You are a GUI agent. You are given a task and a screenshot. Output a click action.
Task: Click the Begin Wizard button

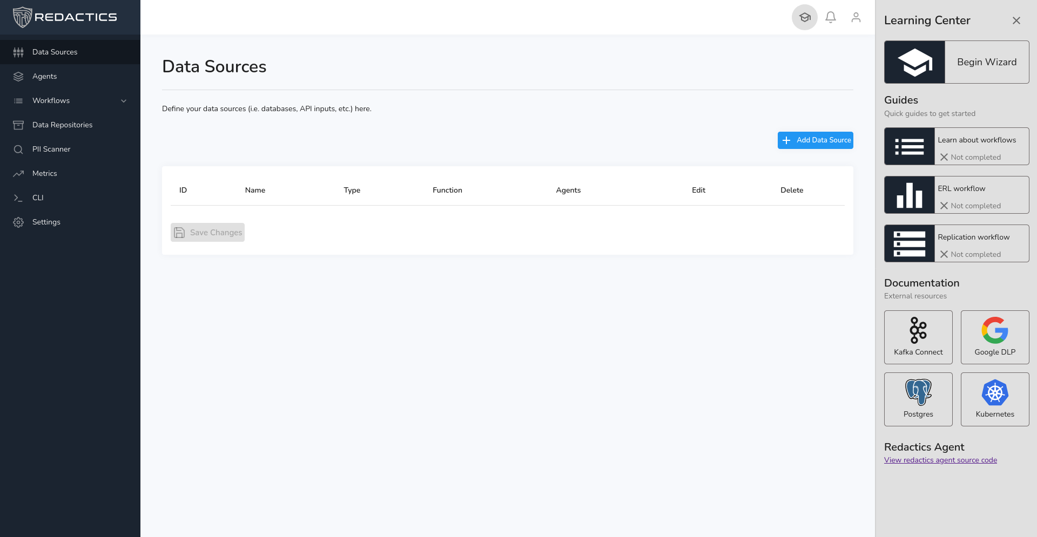[x=956, y=62]
